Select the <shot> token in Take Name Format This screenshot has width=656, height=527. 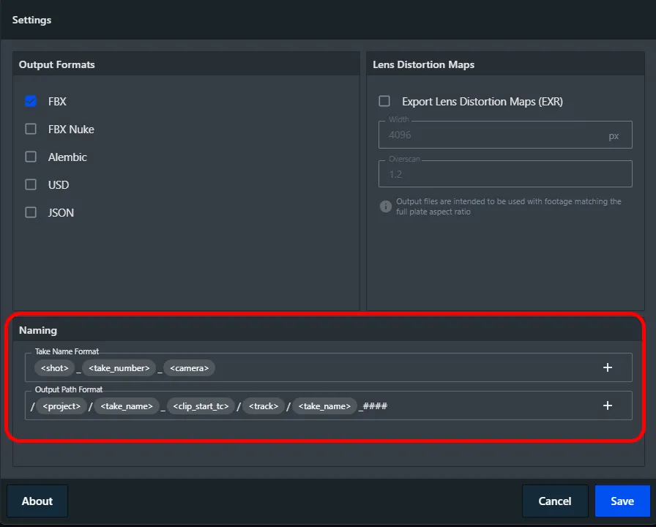pos(54,368)
